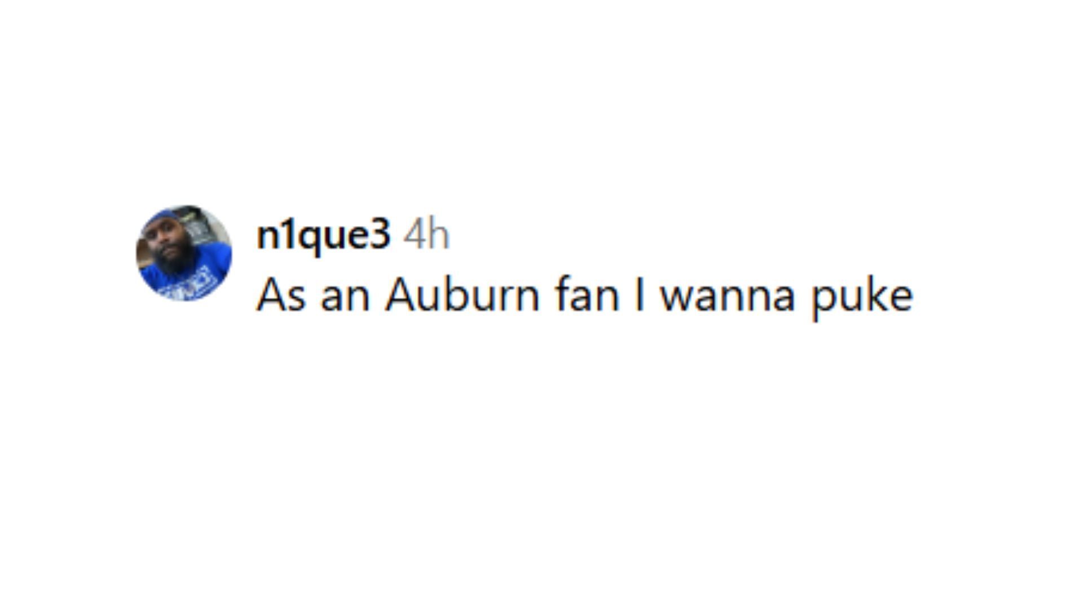Tap the round user photo left of n1que3
Viewport: 1083px width, 609px height.
pos(184,253)
